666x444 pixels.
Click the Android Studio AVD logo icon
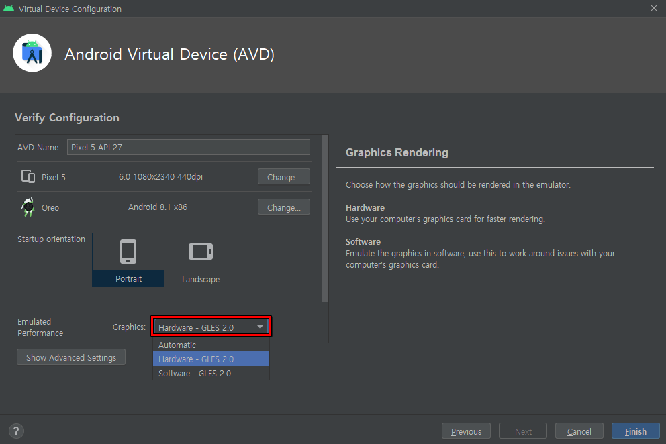(32, 53)
